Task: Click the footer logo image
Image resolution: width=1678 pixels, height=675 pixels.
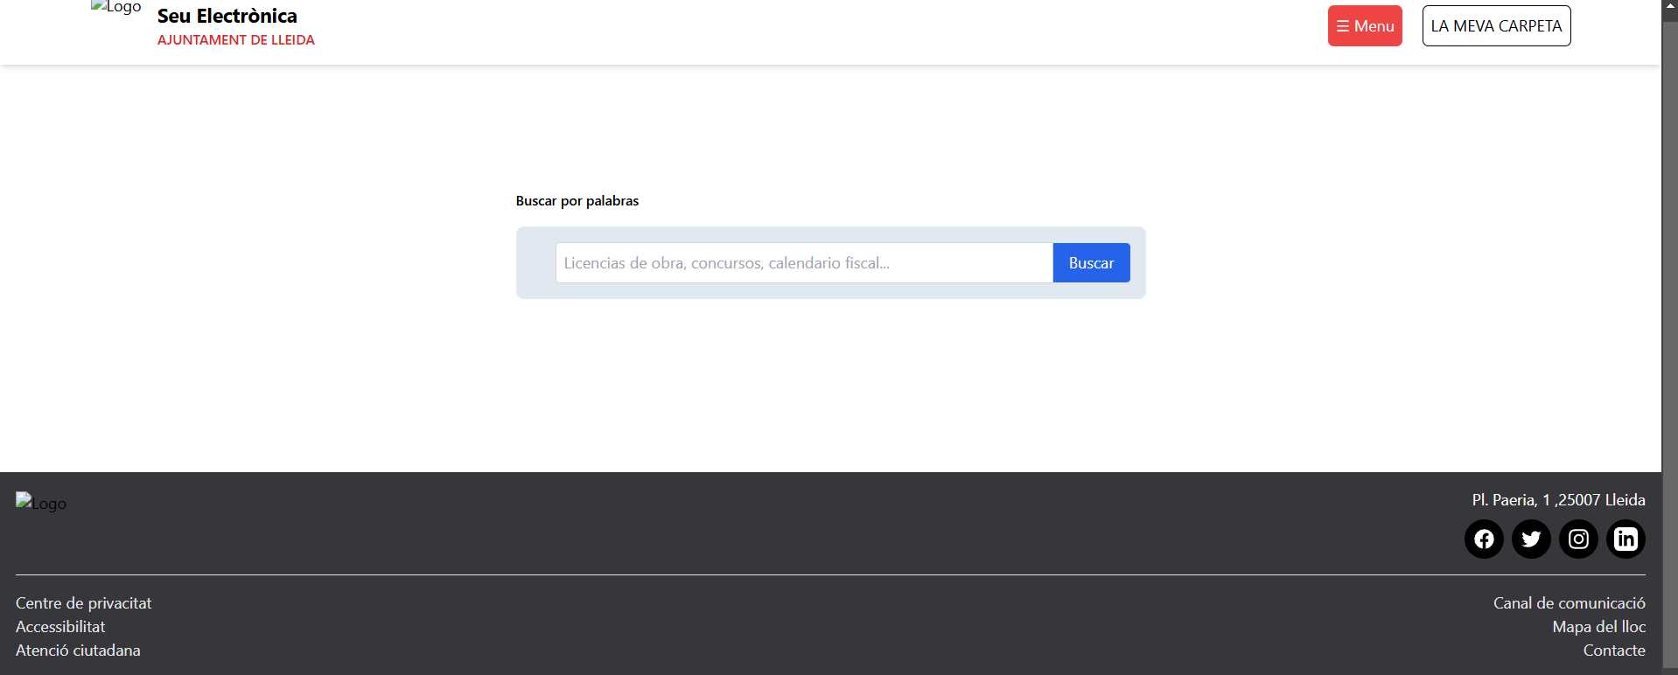Action: click(x=41, y=503)
